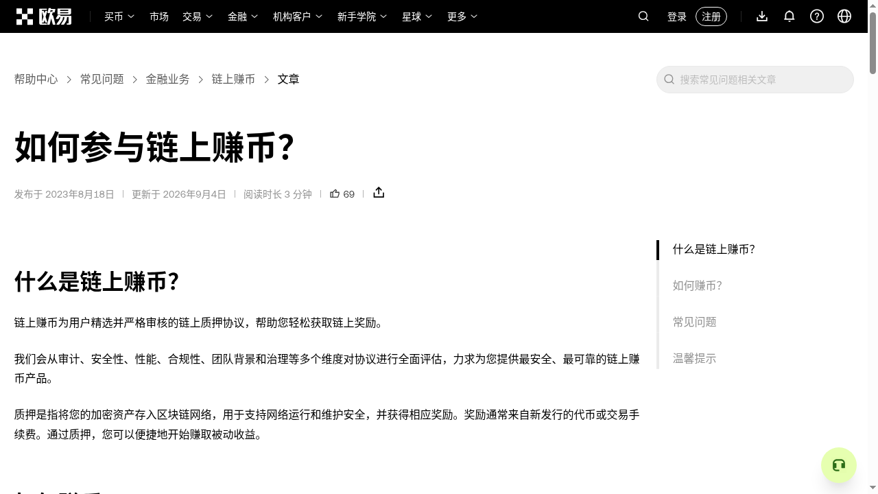This screenshot has height=494, width=878.
Task: Click the 发布于 2023年8月18日 date text
Action: [x=64, y=194]
